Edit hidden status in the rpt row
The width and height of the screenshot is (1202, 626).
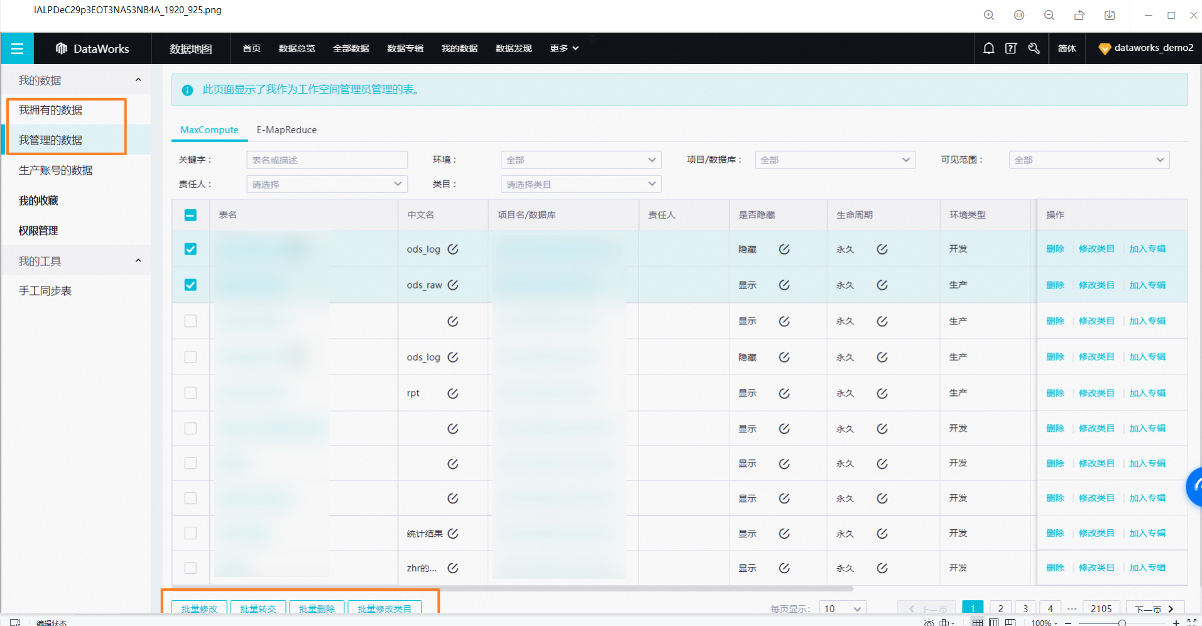[784, 393]
